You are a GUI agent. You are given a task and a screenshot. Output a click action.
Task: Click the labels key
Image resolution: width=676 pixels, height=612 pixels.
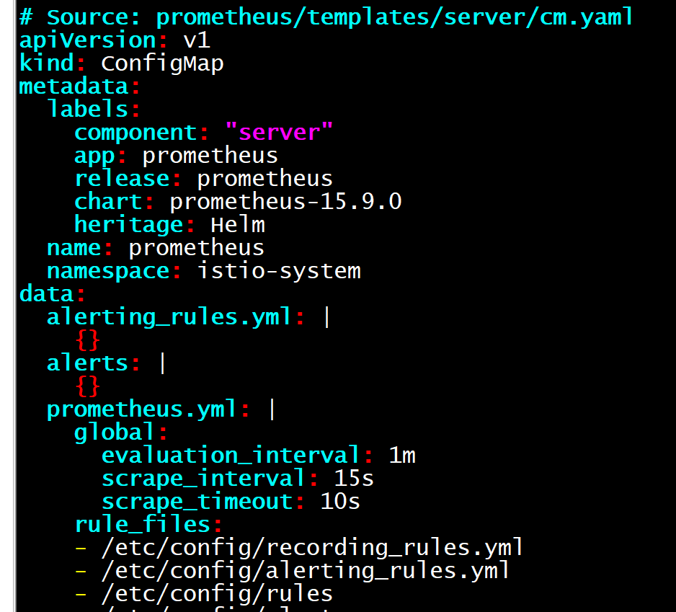87,109
